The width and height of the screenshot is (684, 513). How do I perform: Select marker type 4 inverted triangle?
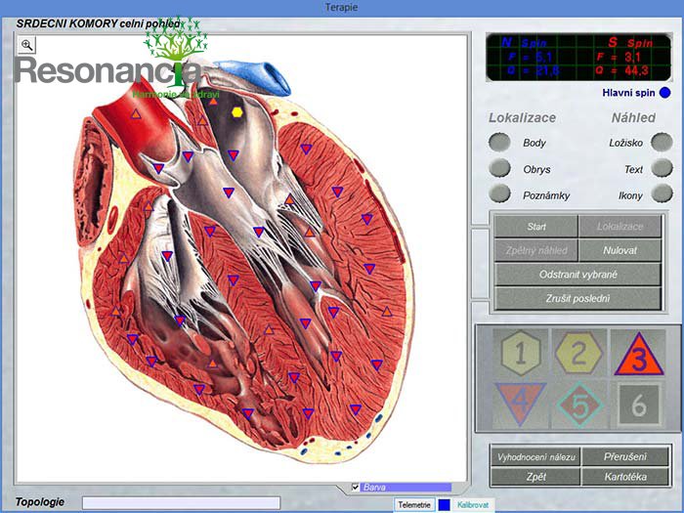(x=520, y=403)
